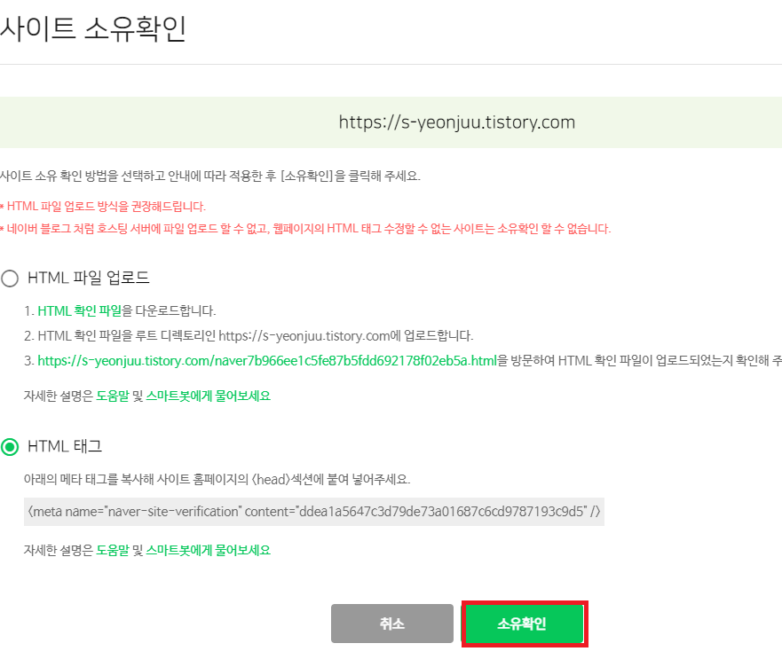Open the HTML 확인 파일 download link

(x=80, y=311)
